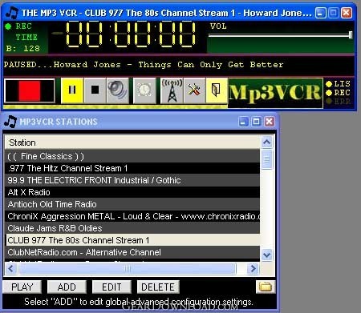Click the now-playing Howard Jones text

coord(144,65)
